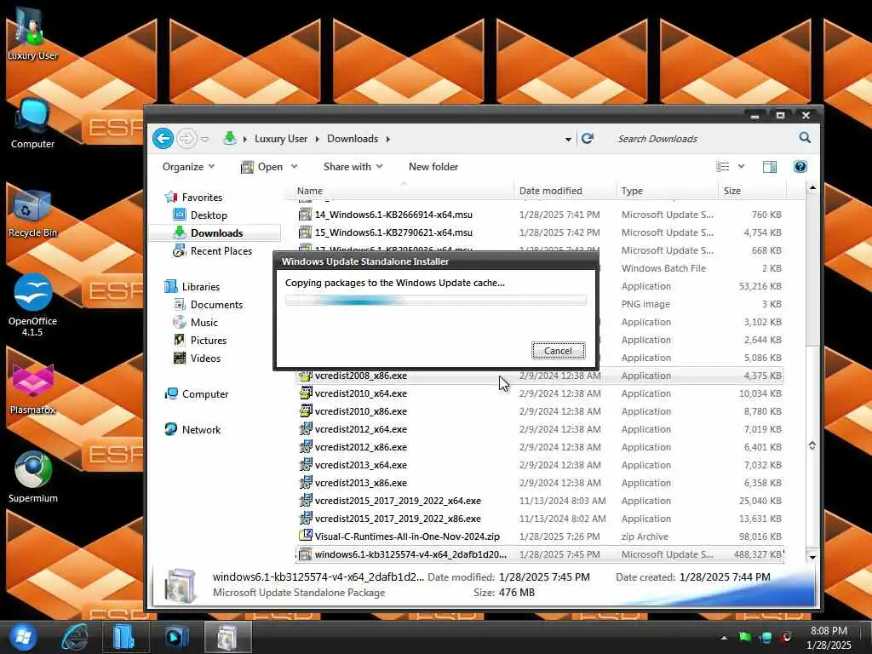Image resolution: width=872 pixels, height=654 pixels.
Task: Show hidden tray icons arrow
Action: (724, 638)
